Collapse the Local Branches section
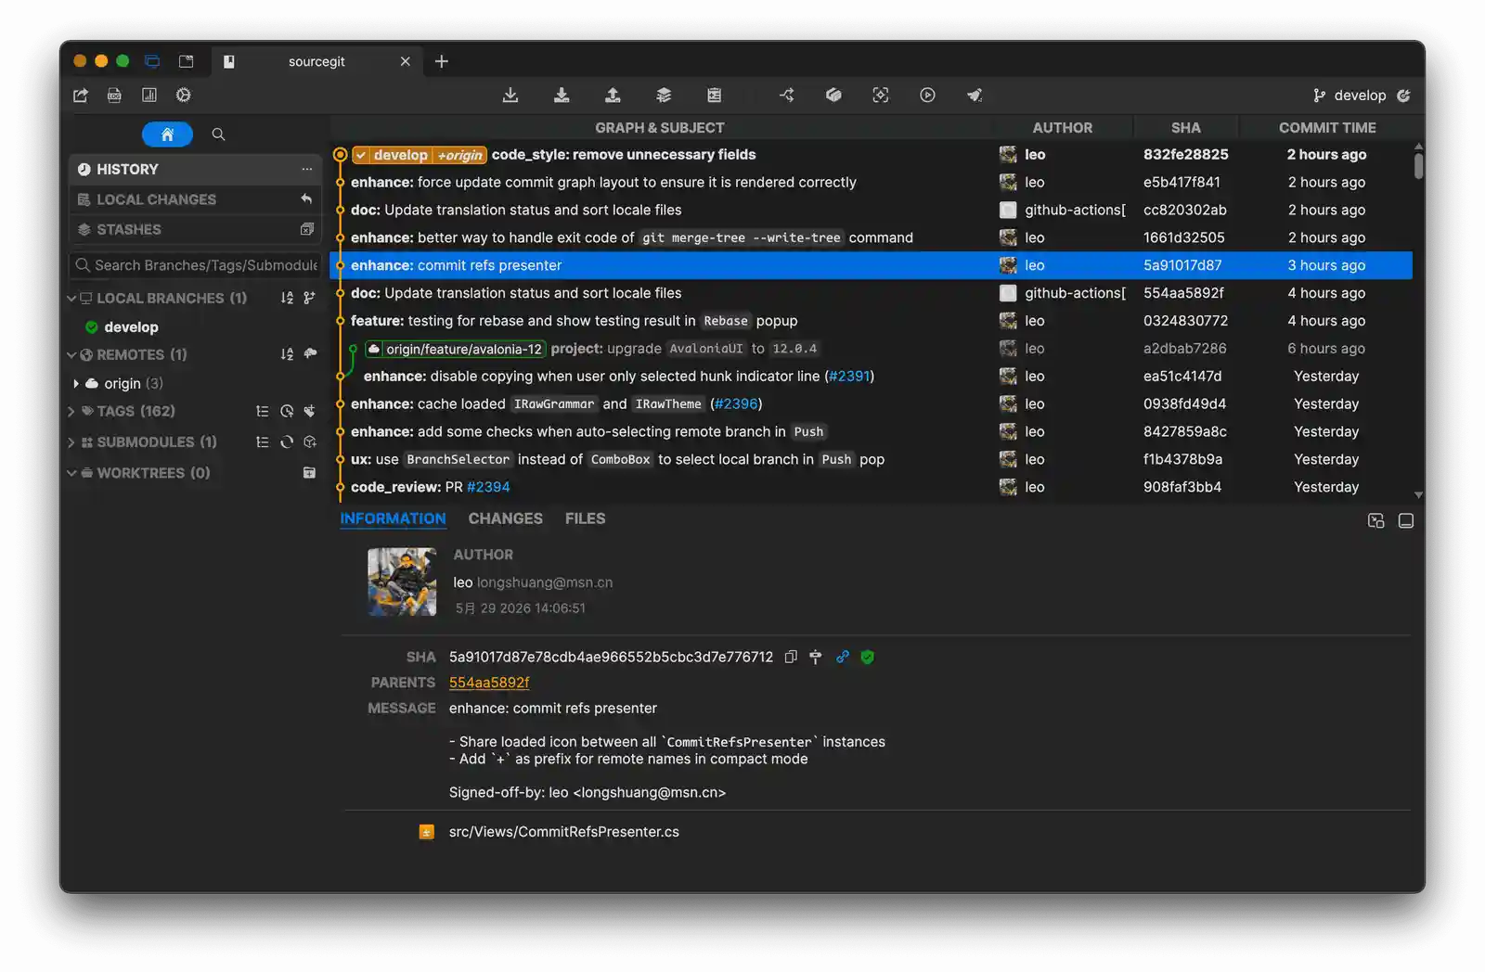 pos(71,298)
